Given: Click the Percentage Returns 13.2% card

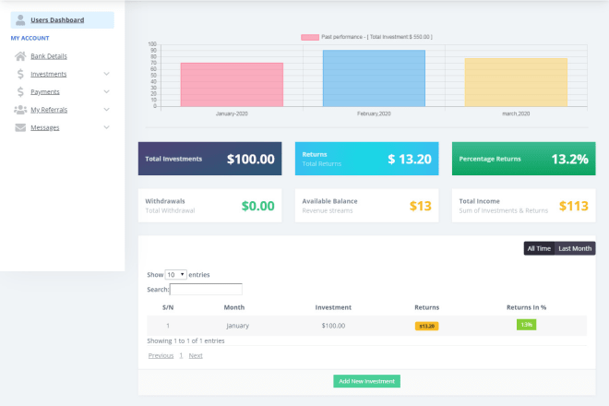Looking at the screenshot, I should tap(523, 159).
